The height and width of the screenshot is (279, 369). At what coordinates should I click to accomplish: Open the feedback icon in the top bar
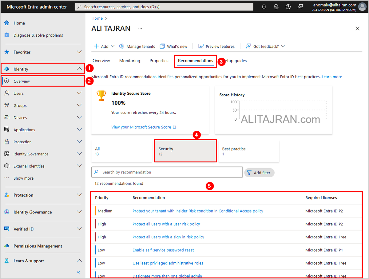(300, 6)
